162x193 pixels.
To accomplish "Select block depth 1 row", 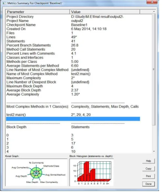I will [x=73, y=139].
